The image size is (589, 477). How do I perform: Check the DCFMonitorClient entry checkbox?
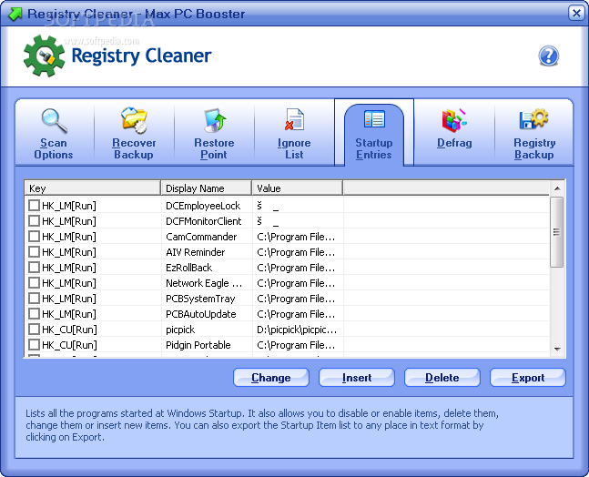(34, 220)
